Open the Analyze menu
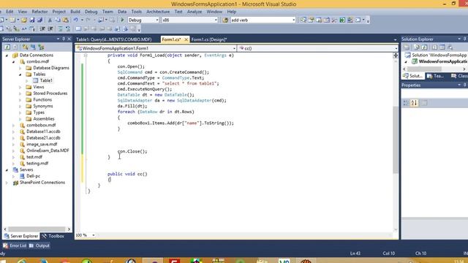This screenshot has width=468, height=263. [x=195, y=12]
